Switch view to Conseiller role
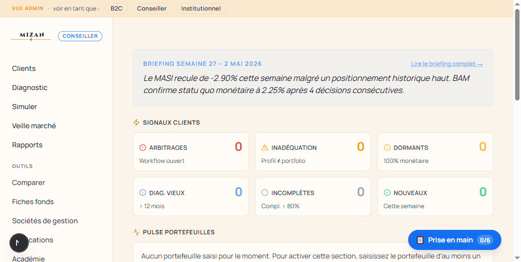521x262 pixels. point(152,9)
